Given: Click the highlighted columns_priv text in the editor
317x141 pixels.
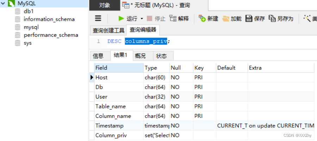Looking at the screenshot, I should pyautogui.click(x=146, y=41).
